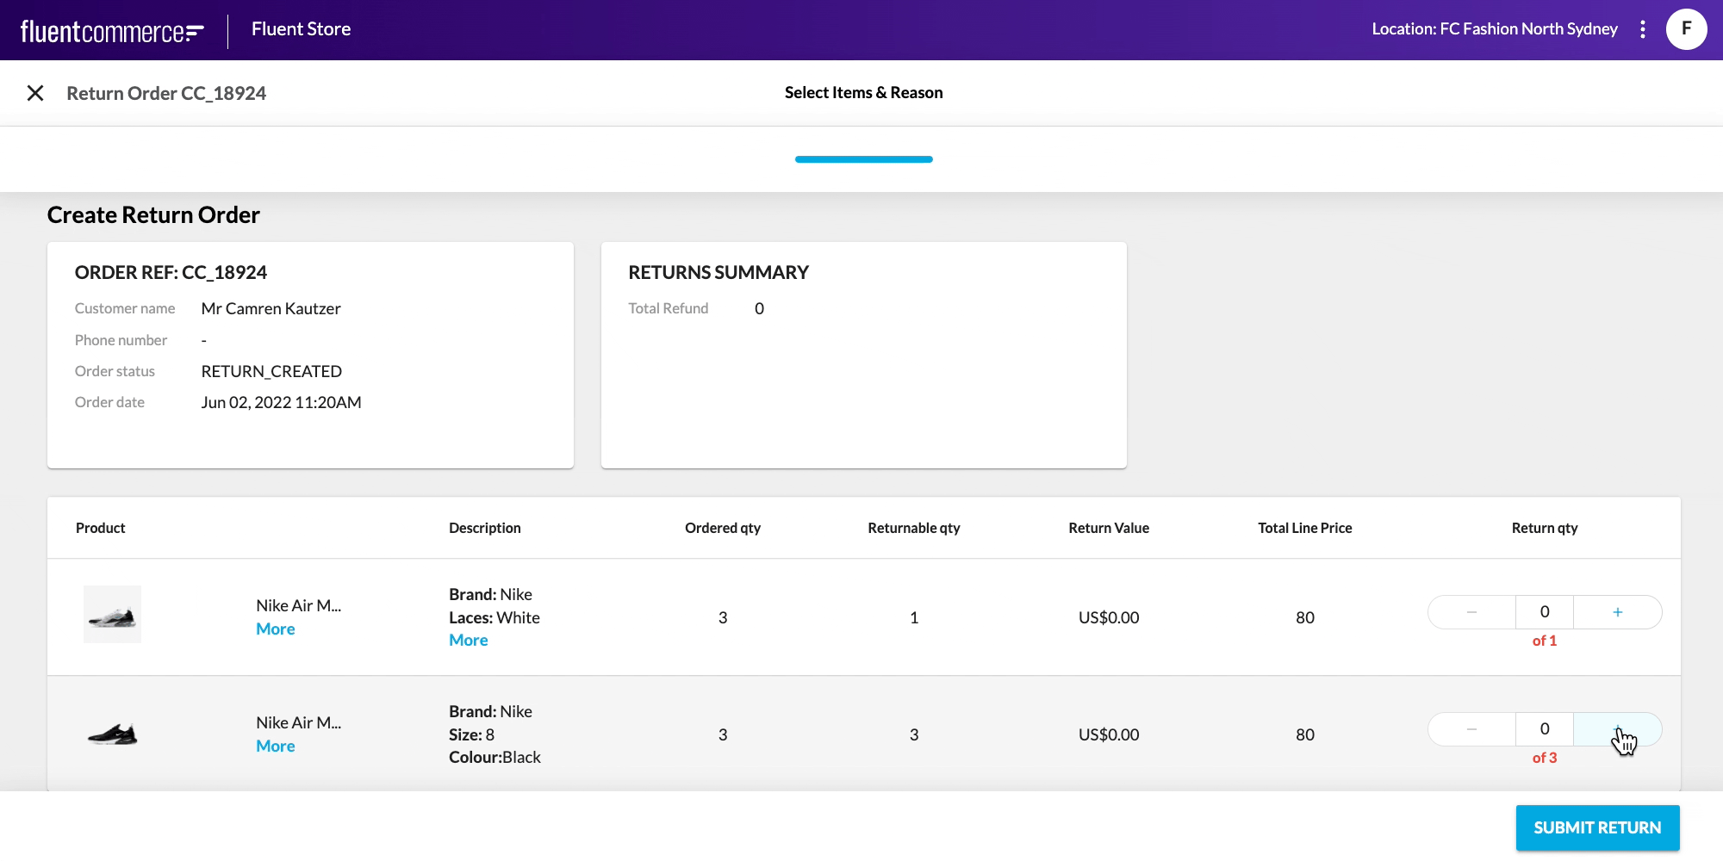This screenshot has width=1723, height=861.
Task: Select the Return Value column header
Action: [x=1109, y=527]
